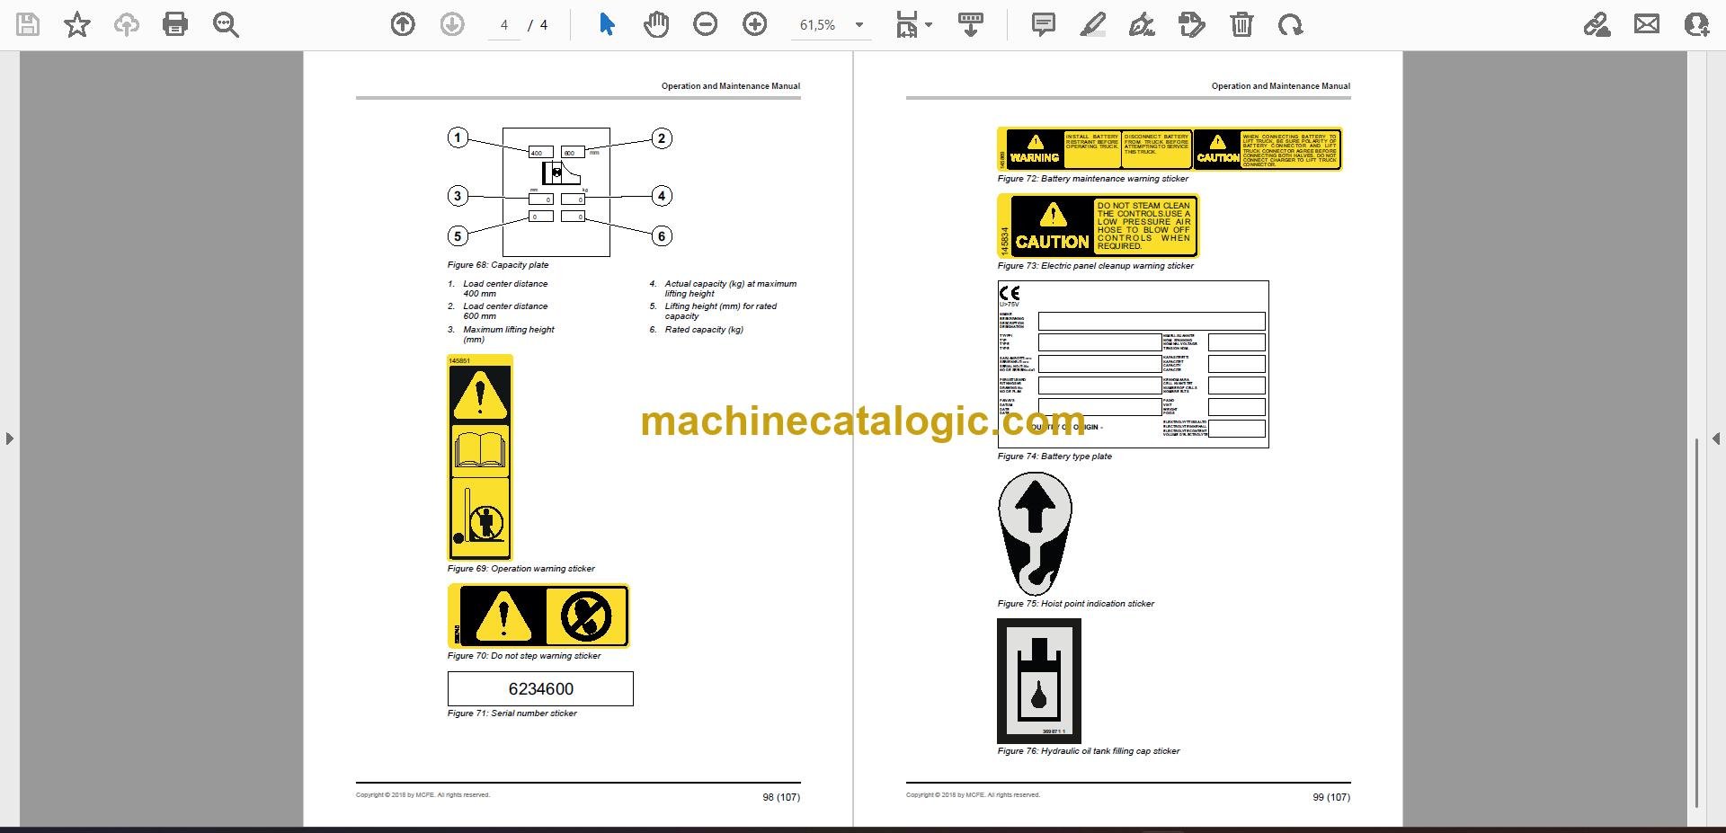Delete with the trash can icon

tap(1241, 25)
